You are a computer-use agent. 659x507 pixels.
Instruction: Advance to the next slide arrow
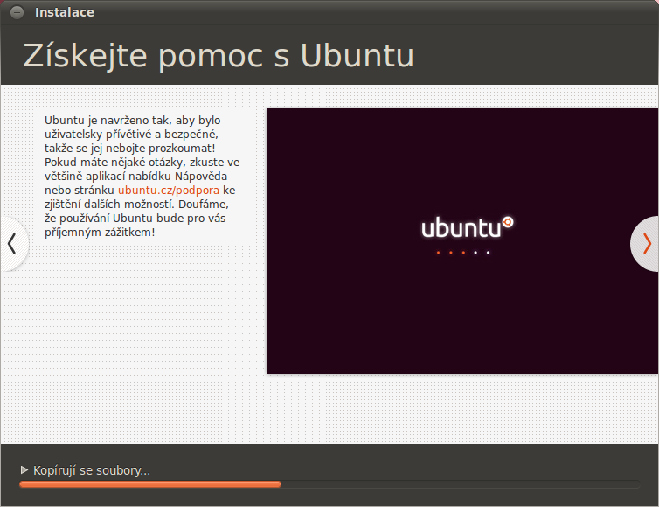click(x=646, y=244)
